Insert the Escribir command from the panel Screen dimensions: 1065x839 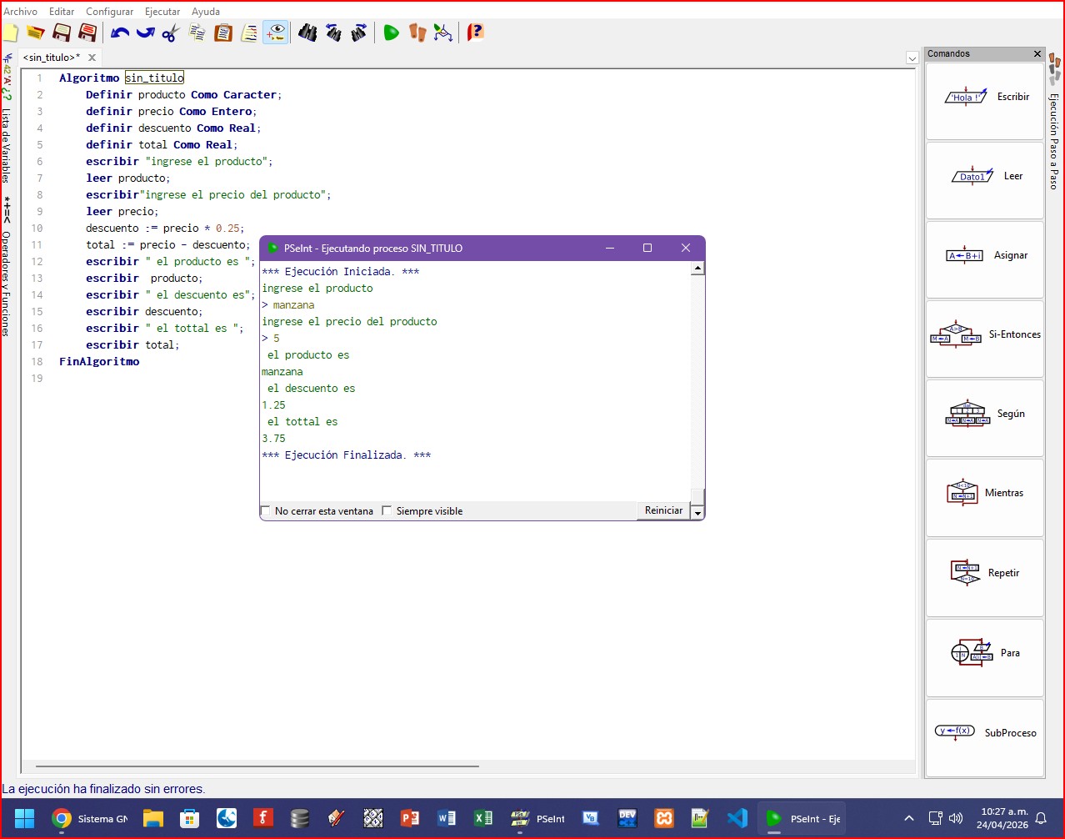[x=985, y=98]
